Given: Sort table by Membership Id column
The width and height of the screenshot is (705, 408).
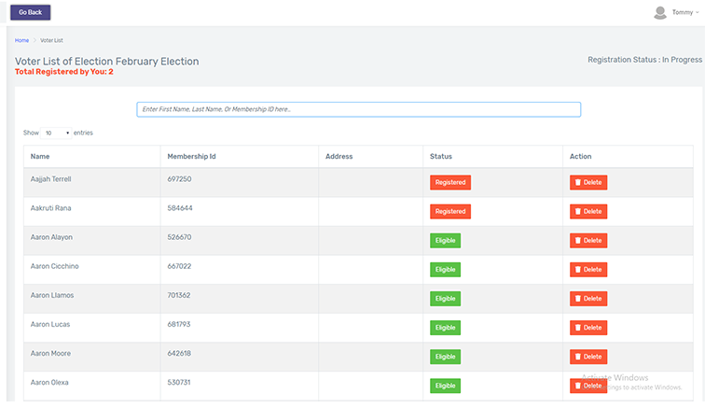Looking at the screenshot, I should coord(191,157).
